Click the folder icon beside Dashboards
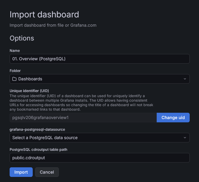 click(x=14, y=79)
